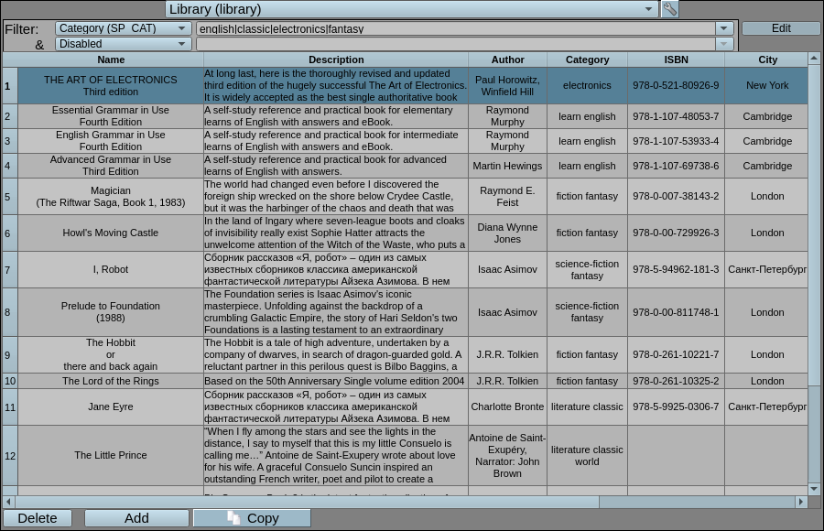This screenshot has height=531, width=824.
Task: Select the Magician Riftwar Saga name cell
Action: click(111, 197)
